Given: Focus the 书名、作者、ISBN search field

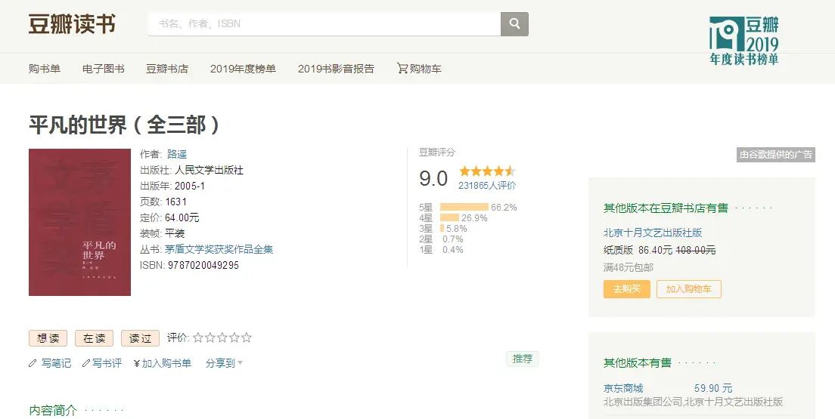Looking at the screenshot, I should (324, 24).
